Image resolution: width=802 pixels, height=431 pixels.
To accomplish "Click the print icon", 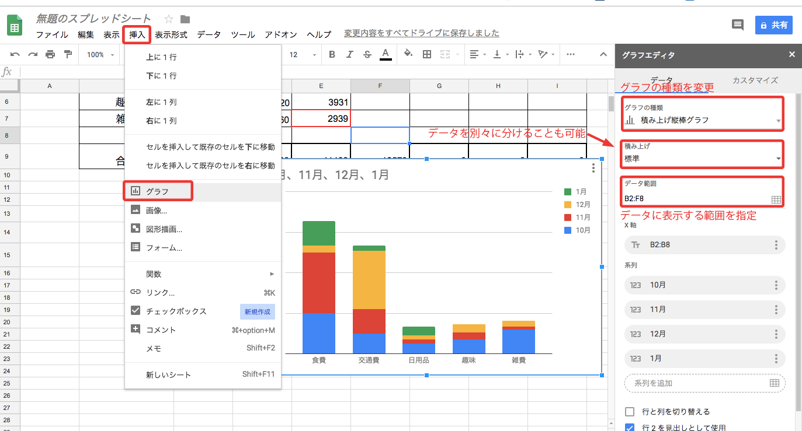I will (x=50, y=54).
